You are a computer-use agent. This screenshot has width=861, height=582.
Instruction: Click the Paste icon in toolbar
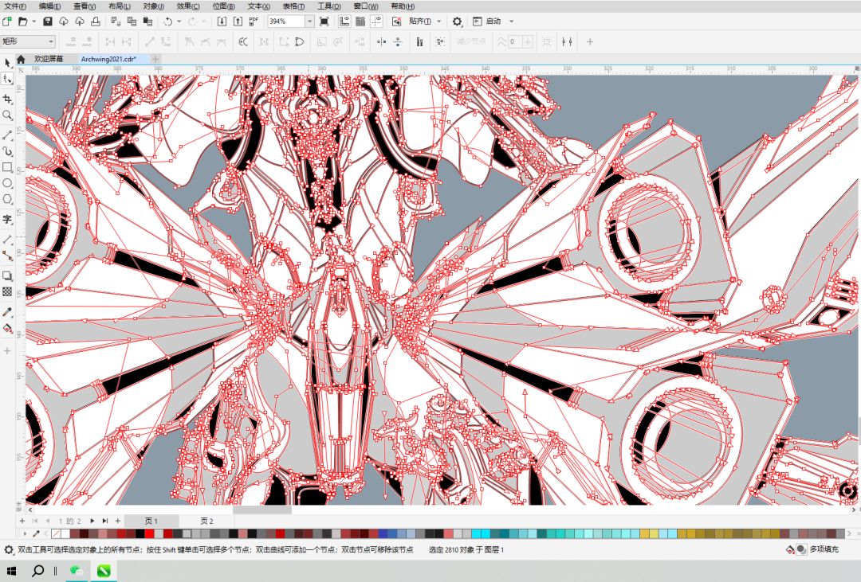click(147, 21)
